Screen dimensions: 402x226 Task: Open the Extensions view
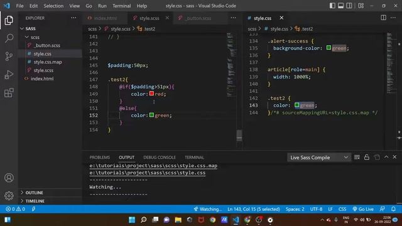click(9, 93)
